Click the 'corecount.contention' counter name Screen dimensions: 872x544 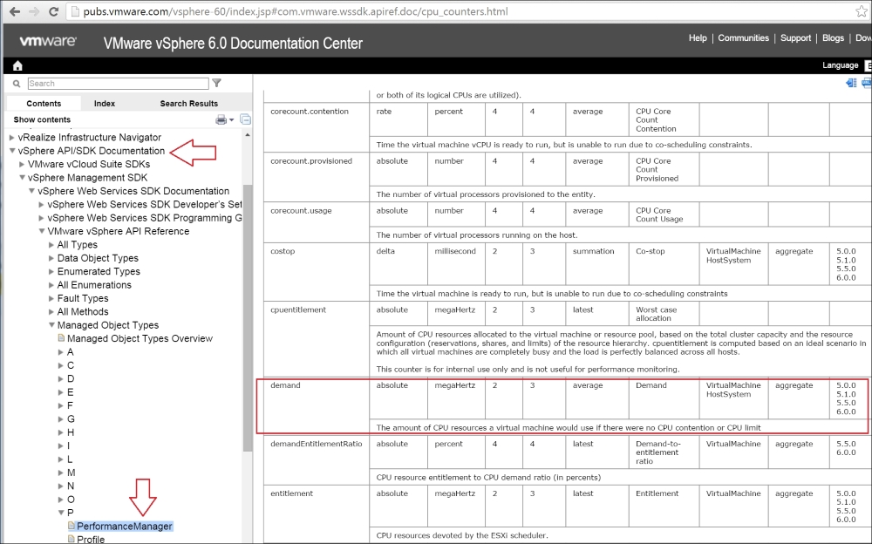tap(310, 112)
